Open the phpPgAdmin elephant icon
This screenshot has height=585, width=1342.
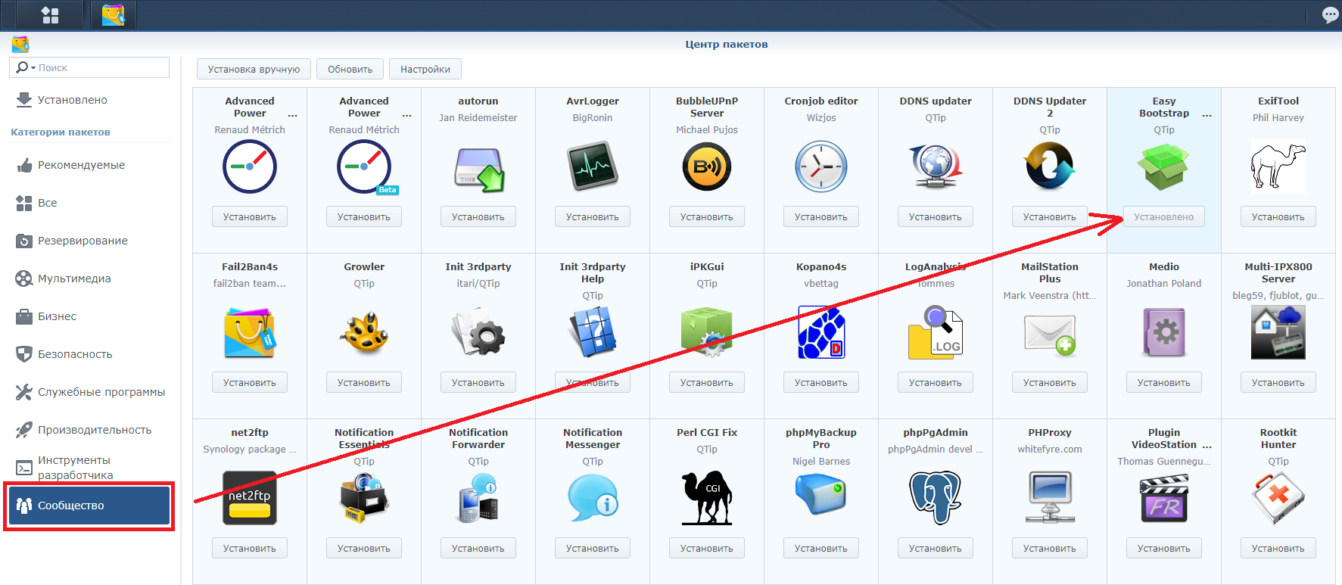pos(935,498)
